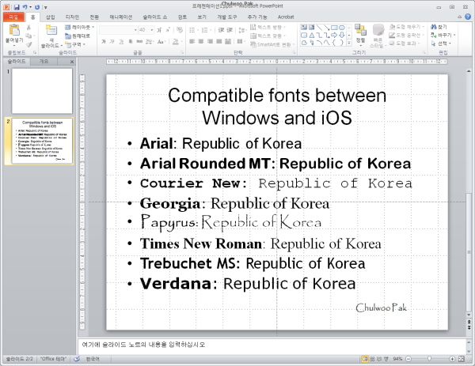Open the File (파일) tab
Screen dimensions: 475x366
click(13, 17)
